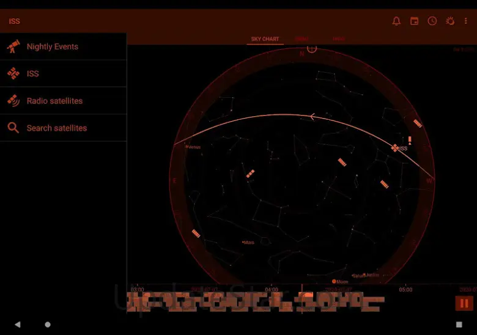The image size is (477, 335).
Task: Pause the sky chart animation
Action: coord(464,303)
